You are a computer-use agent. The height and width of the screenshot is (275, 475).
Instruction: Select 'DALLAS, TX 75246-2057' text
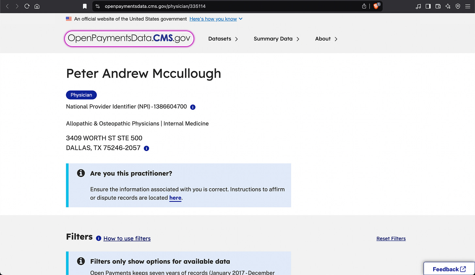click(x=103, y=148)
